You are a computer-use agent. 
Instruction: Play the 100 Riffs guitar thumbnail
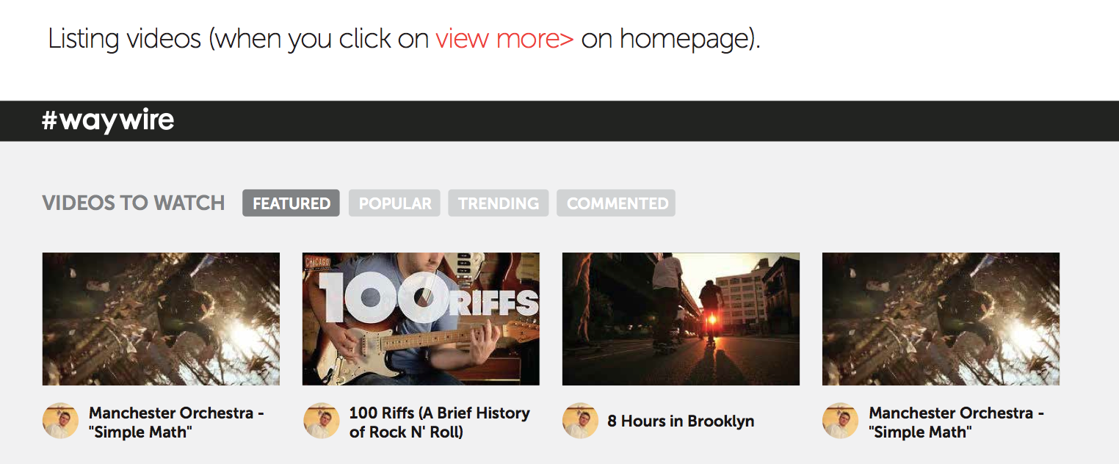421,319
